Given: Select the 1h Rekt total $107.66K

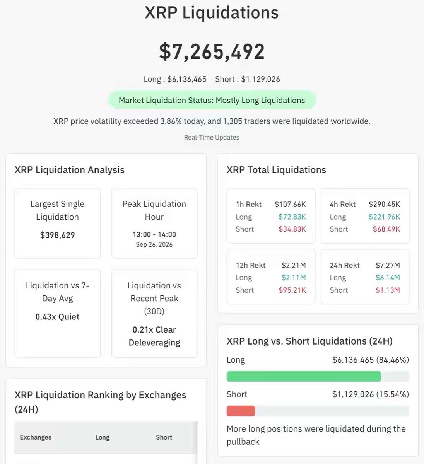Looking at the screenshot, I should coord(290,204).
